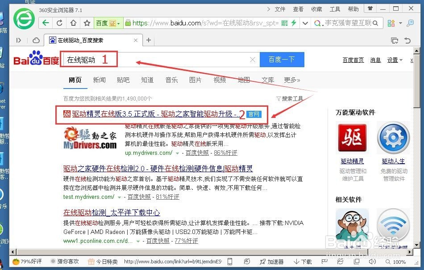
Task: Click the 驱动人生 gear icon
Action: tap(394, 138)
